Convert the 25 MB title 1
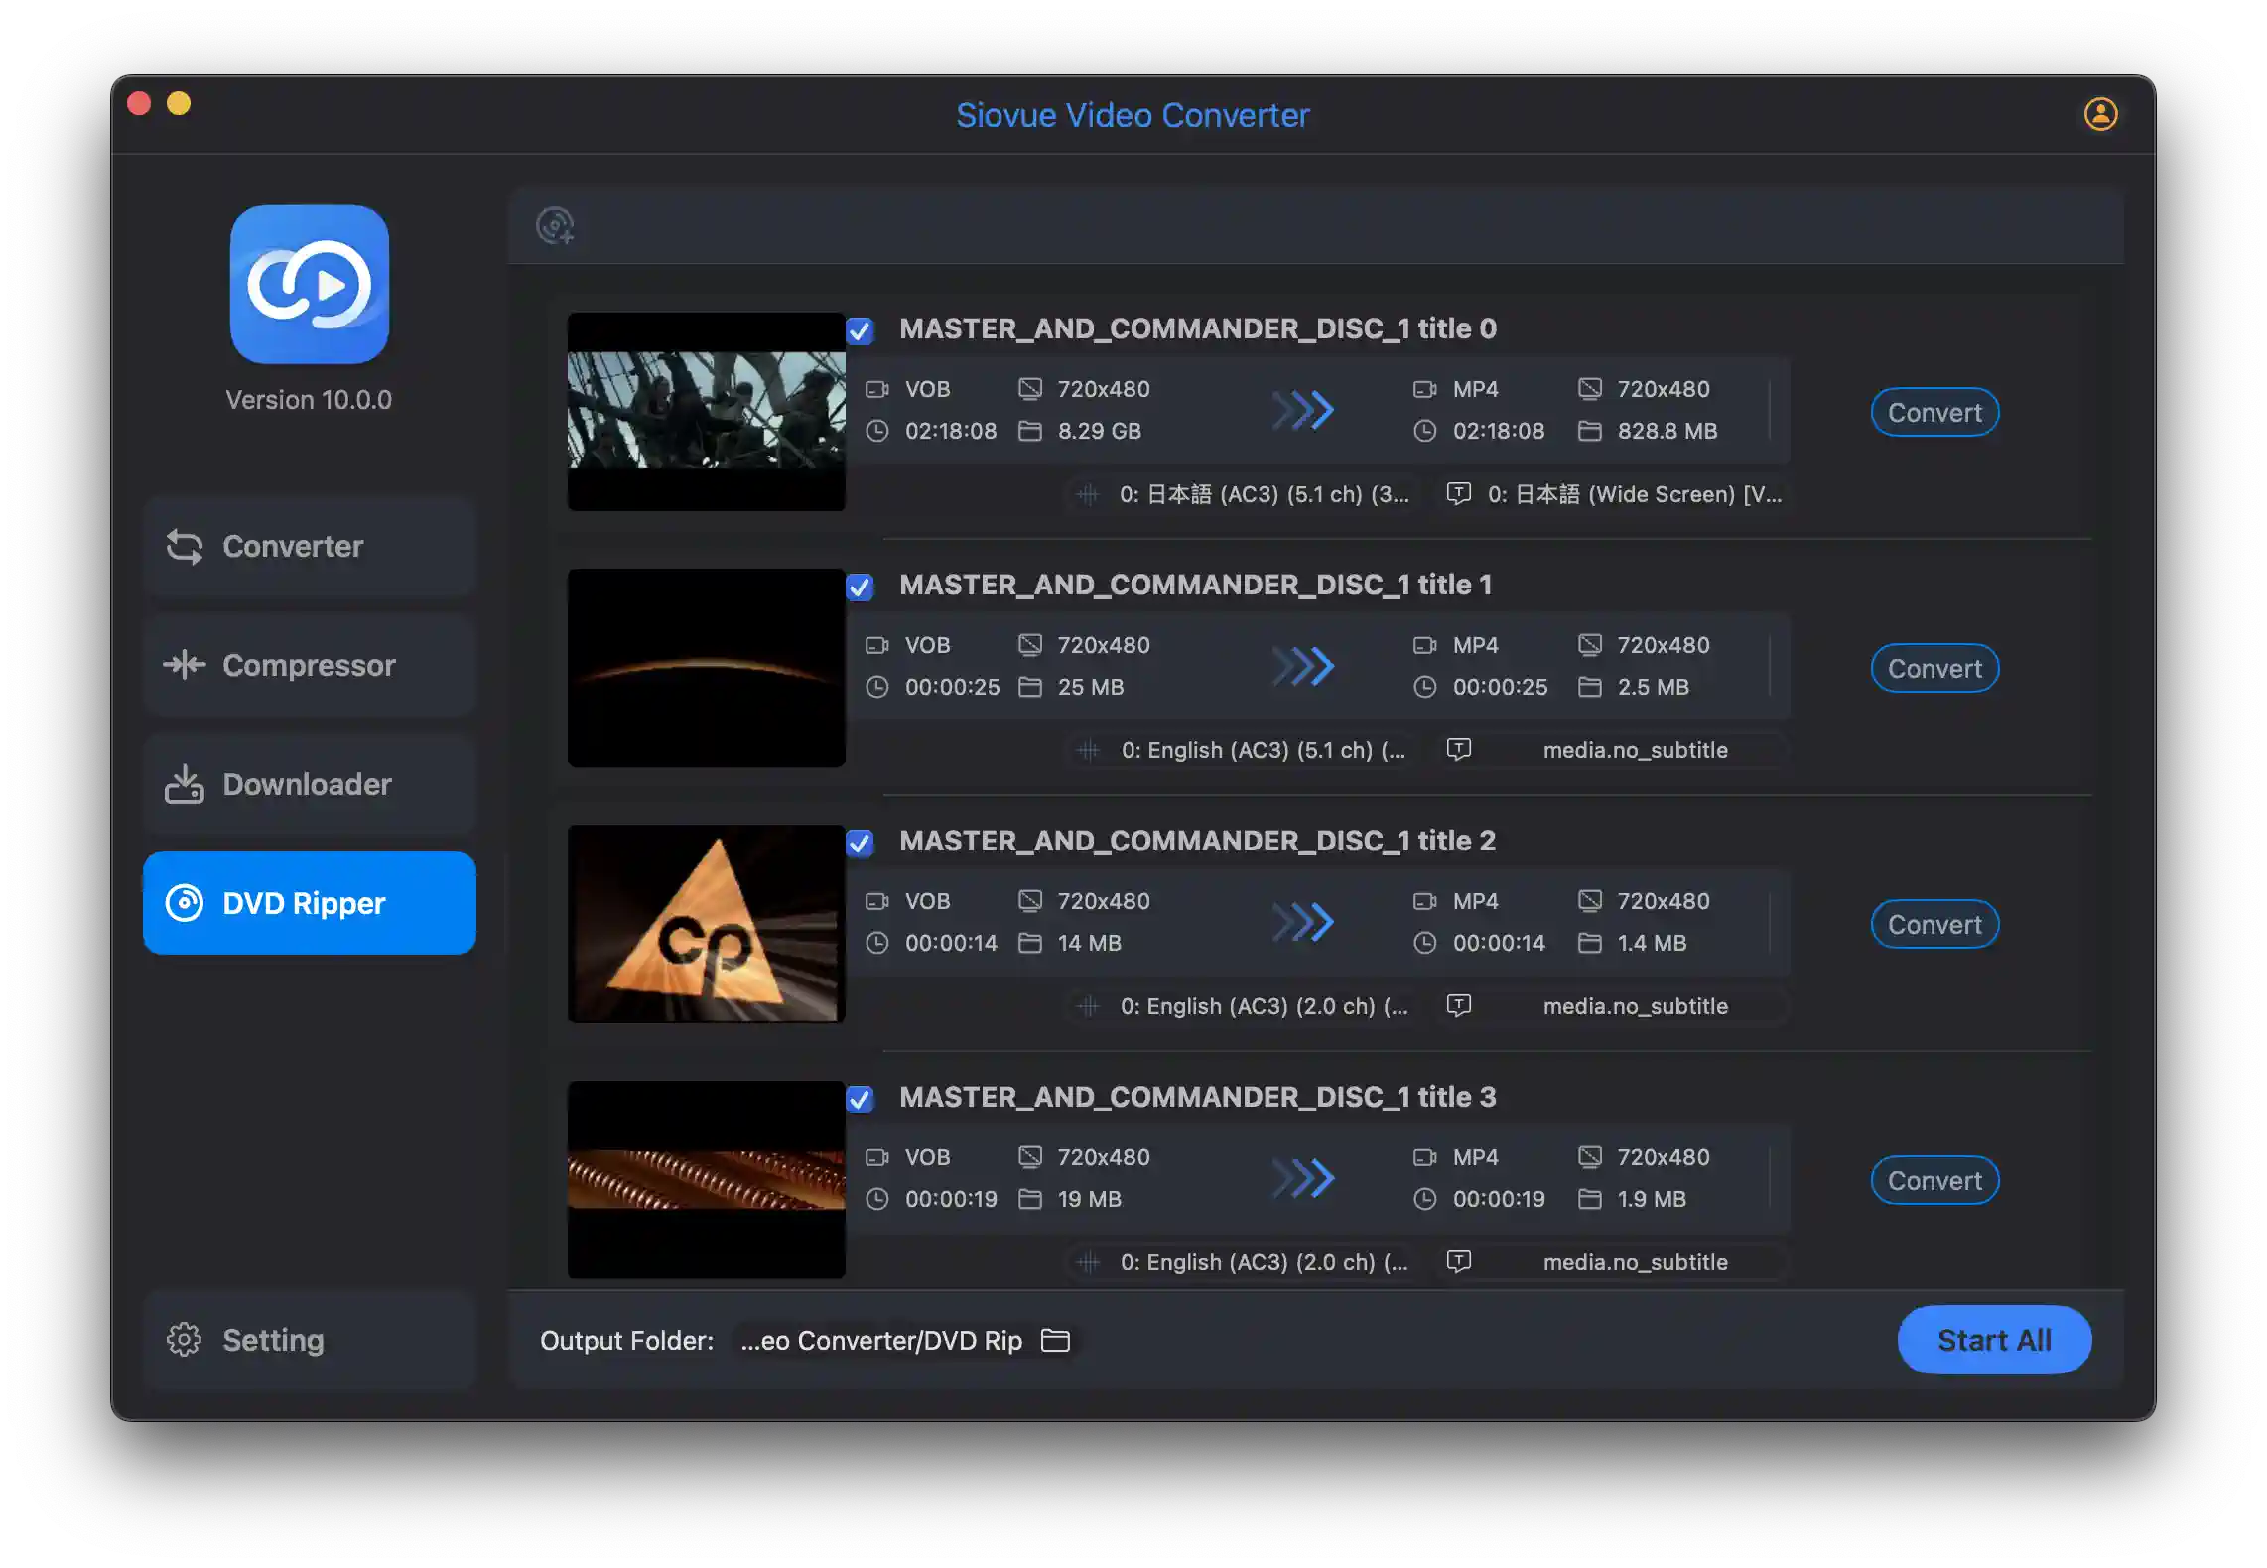Screen dimensions: 2267x1568 click(x=1934, y=668)
